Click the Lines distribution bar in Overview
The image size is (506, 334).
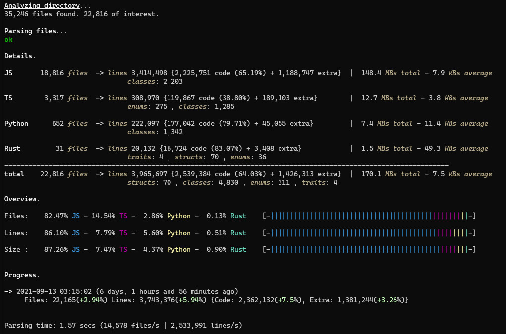click(369, 233)
